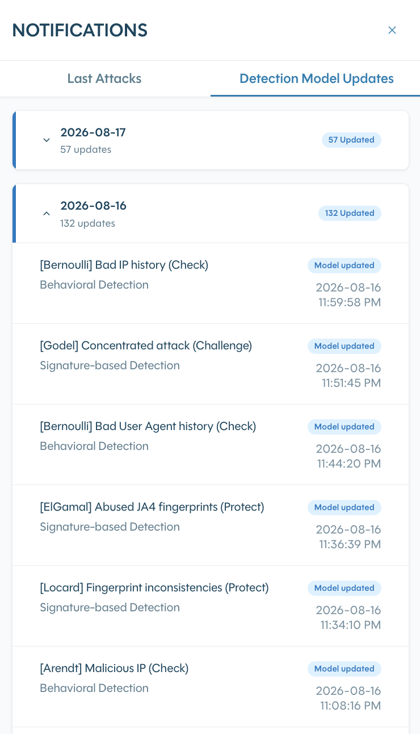
Task: Click Model updated badge for Malicious IP
Action: click(x=345, y=669)
